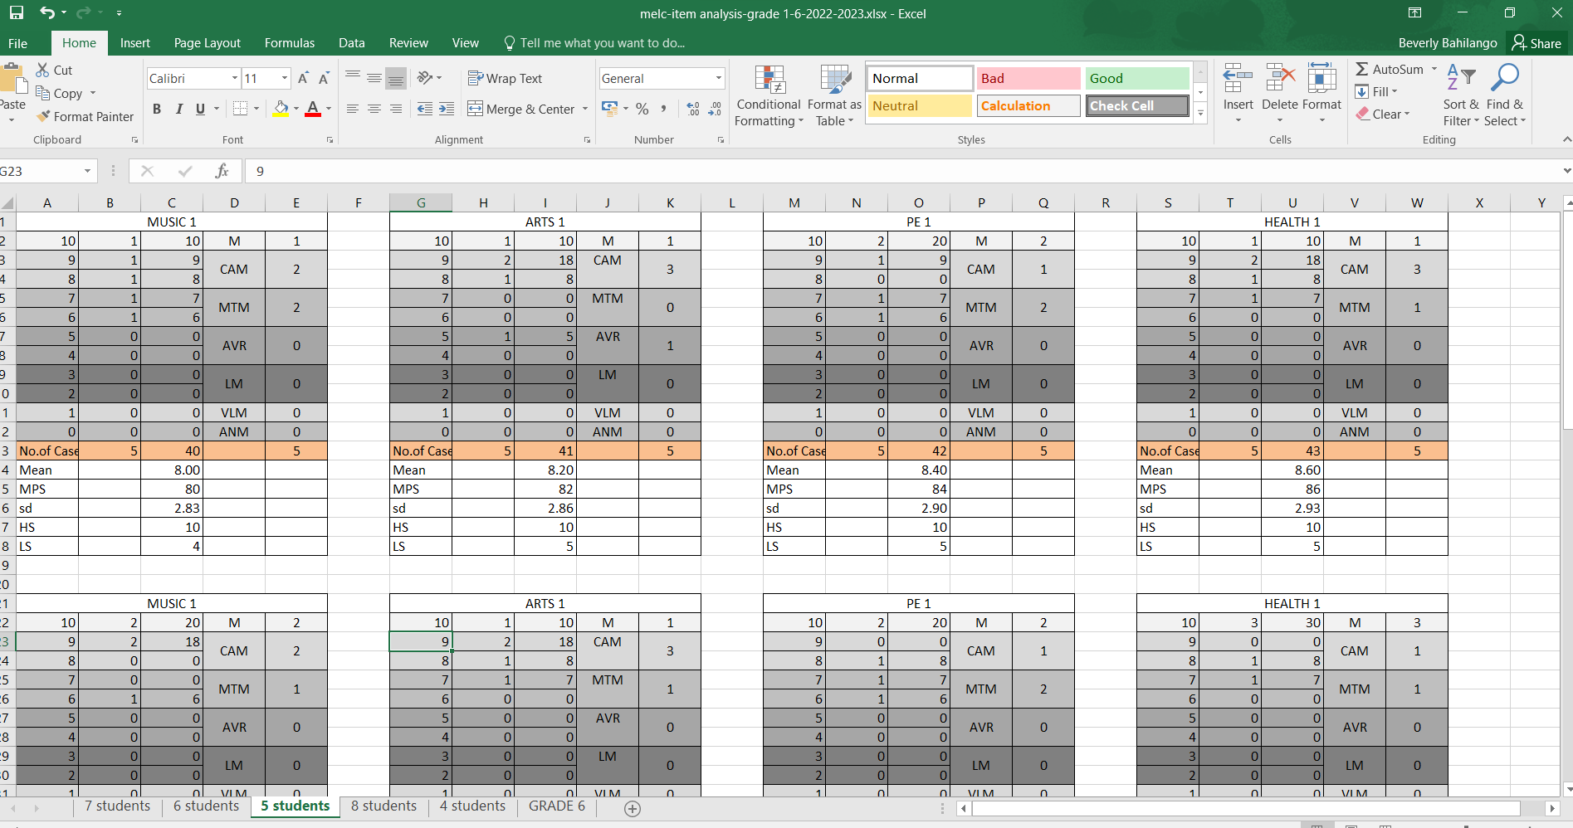Expand Merge & Center dropdown arrow
This screenshot has width=1573, height=828.
click(x=585, y=109)
